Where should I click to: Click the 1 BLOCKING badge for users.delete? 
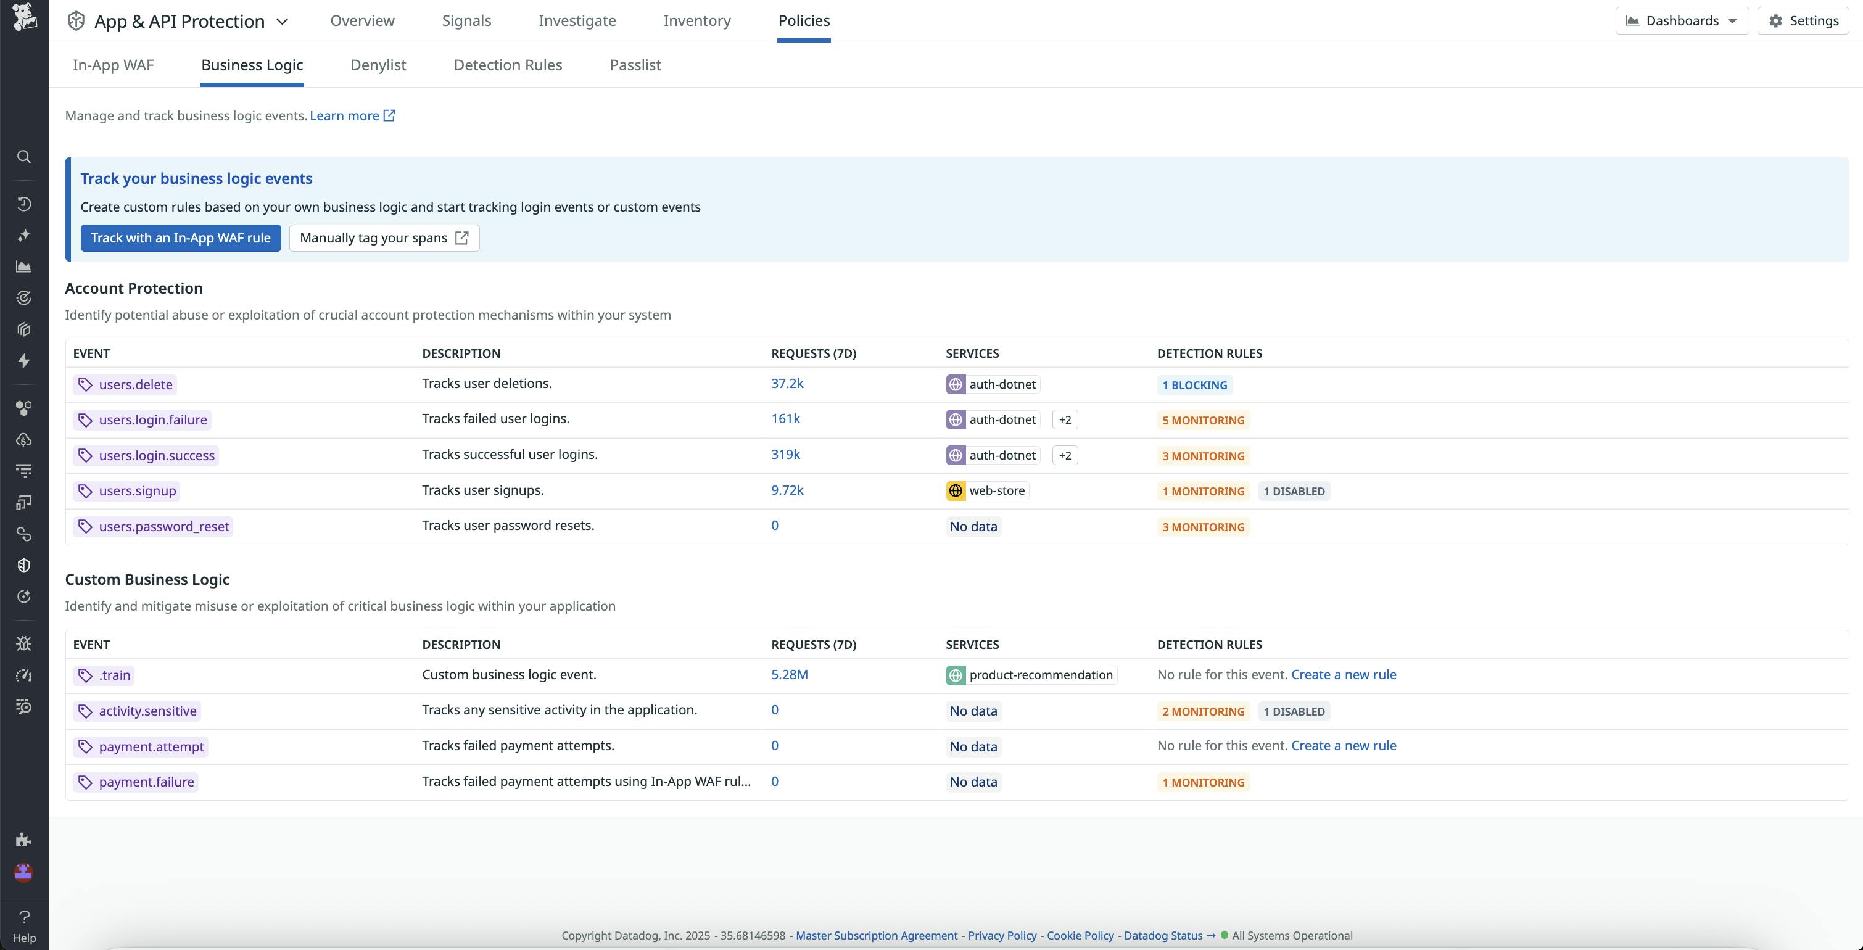[1194, 386]
